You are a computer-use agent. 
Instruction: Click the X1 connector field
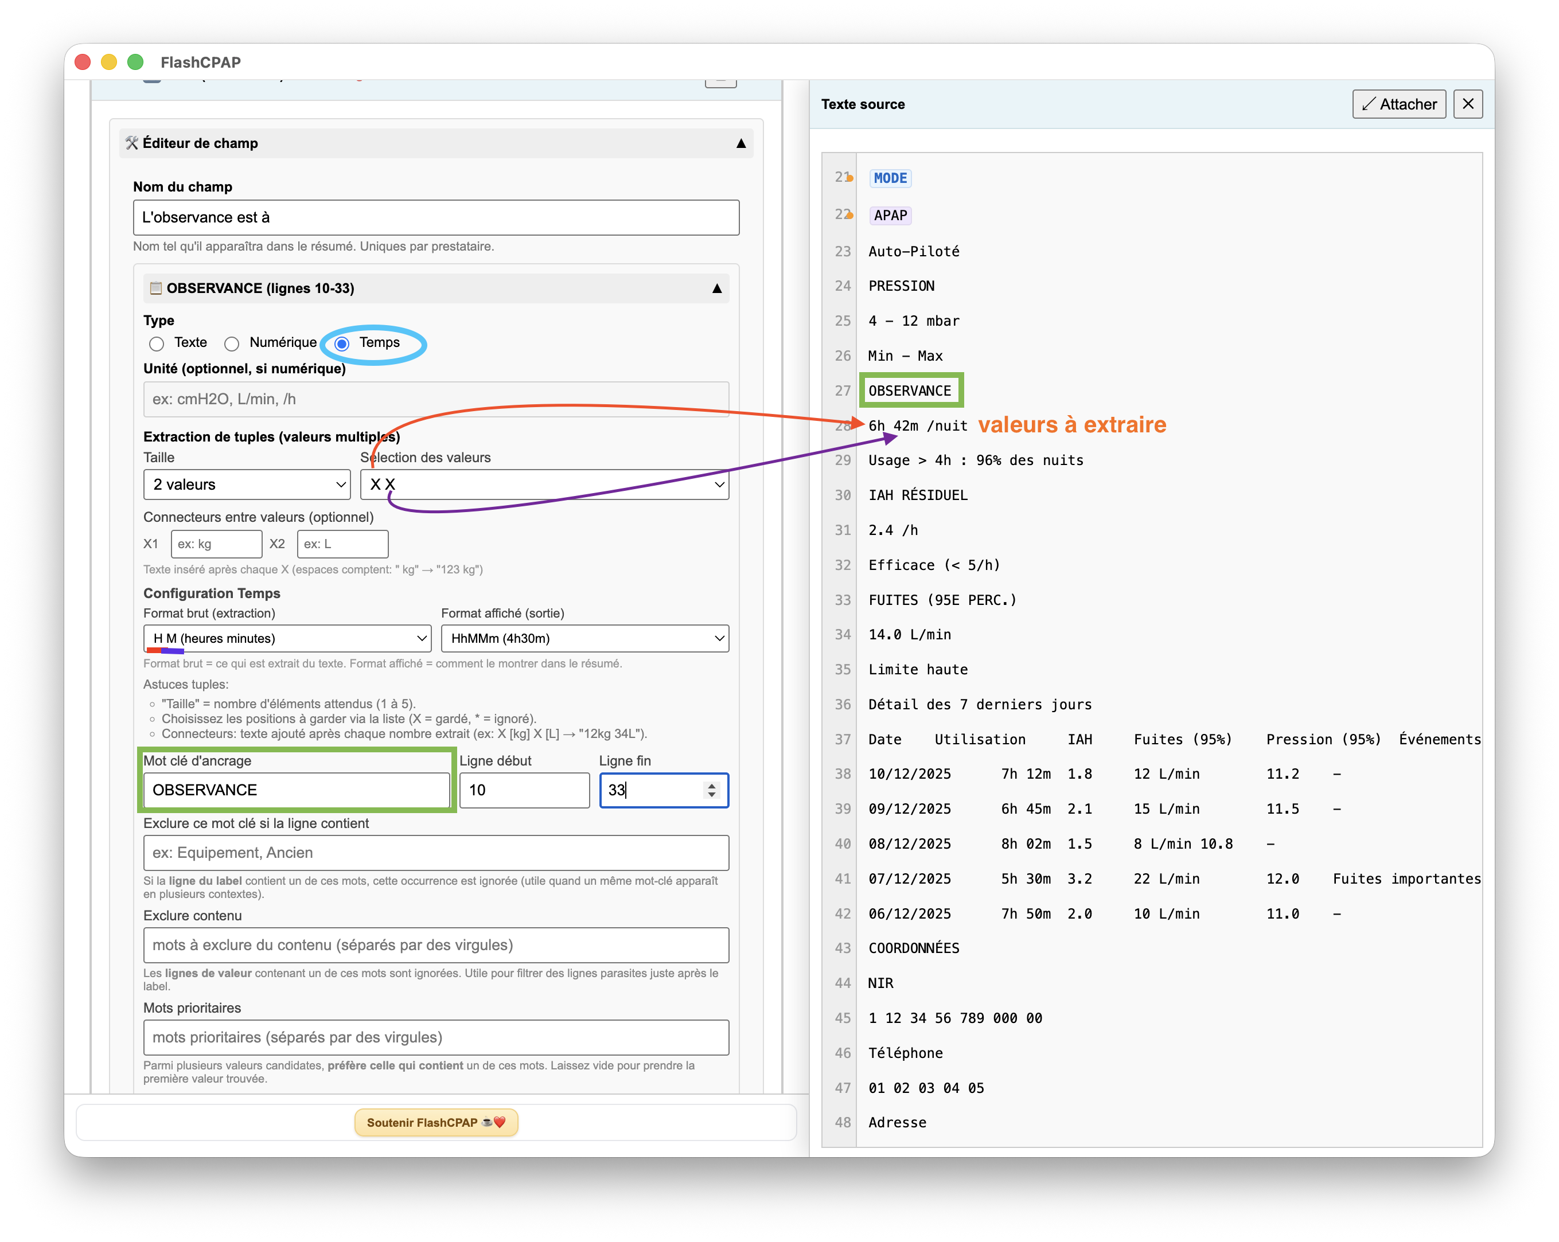[x=216, y=544]
